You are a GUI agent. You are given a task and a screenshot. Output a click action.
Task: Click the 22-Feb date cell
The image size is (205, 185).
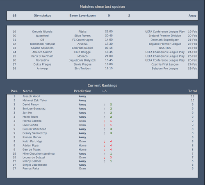click(192, 44)
